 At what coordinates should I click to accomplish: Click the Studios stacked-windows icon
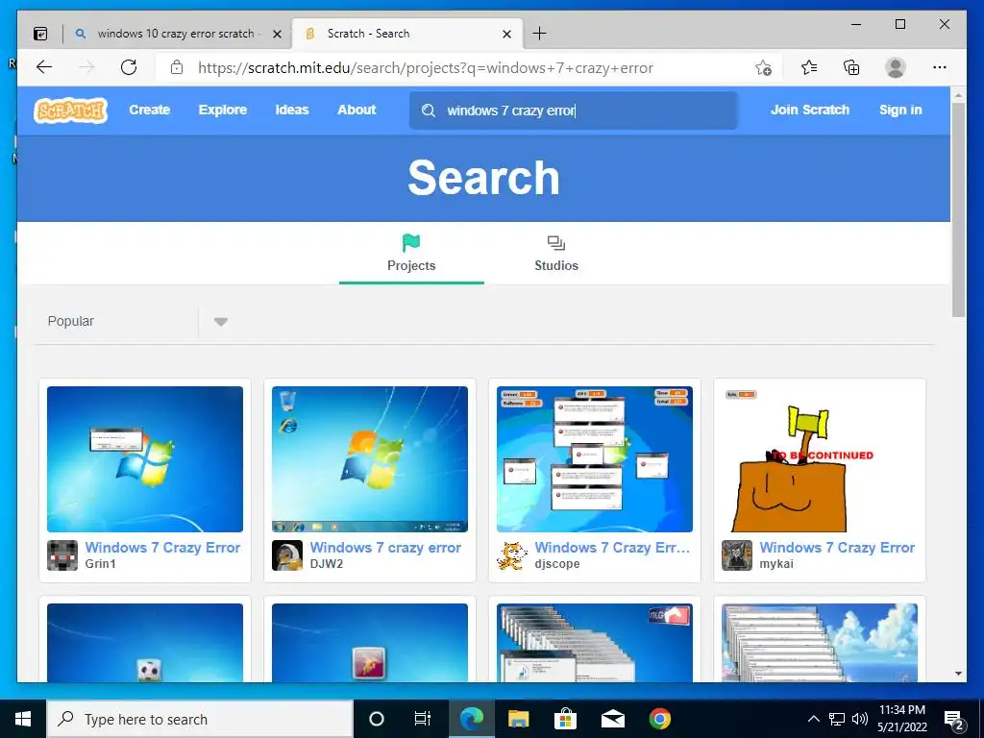pos(556,243)
